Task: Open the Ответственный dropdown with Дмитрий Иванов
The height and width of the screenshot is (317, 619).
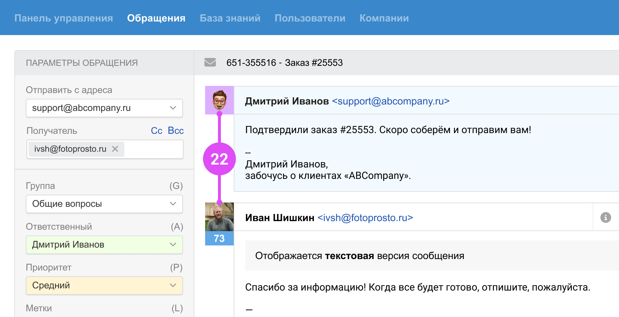Action: (x=104, y=245)
